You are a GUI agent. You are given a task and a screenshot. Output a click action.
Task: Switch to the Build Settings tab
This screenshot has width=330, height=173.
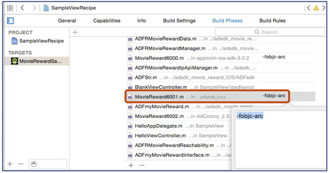179,21
